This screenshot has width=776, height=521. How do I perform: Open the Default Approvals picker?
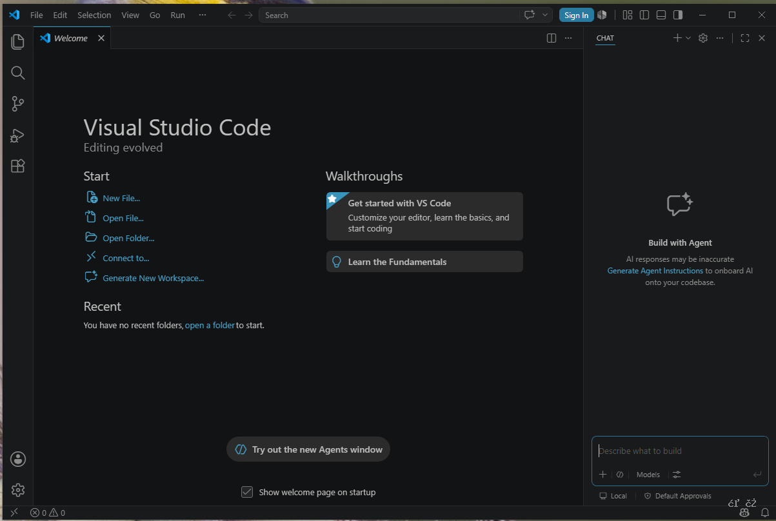click(677, 496)
